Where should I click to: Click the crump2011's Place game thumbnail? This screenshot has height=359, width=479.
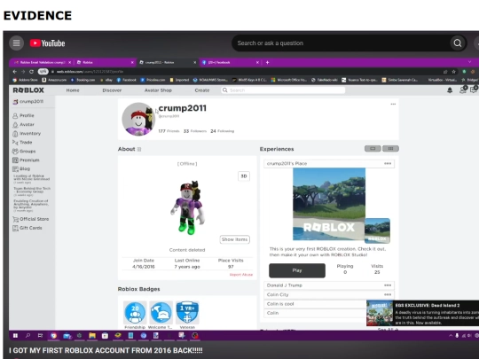click(329, 204)
